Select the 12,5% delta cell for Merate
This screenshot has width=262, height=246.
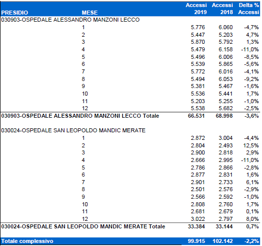251,145
